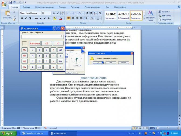Viewport: 181px width, 136px height.
Task: Open the Times New Roman font dropdown
Action: point(40,13)
